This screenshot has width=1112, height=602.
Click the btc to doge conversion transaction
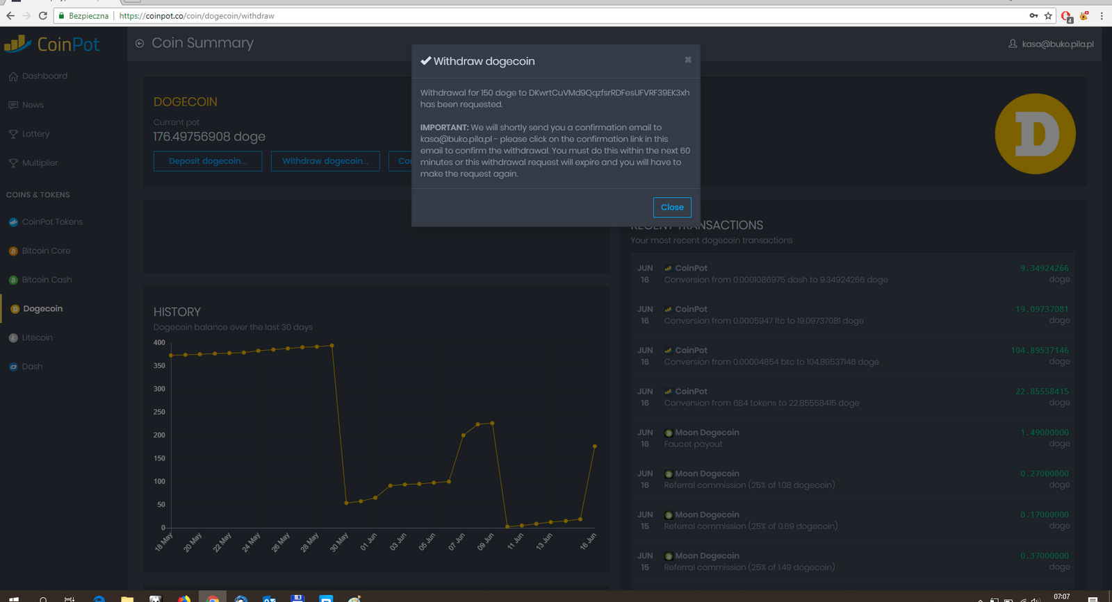coord(853,356)
